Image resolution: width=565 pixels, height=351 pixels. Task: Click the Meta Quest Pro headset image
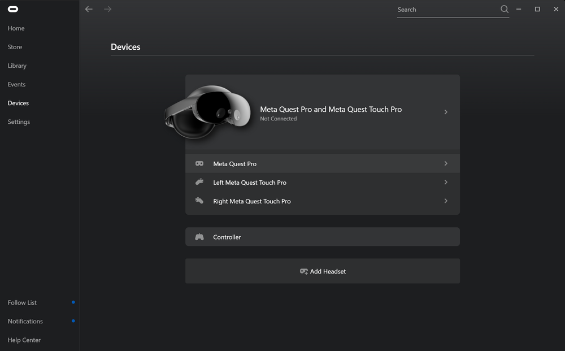pyautogui.click(x=208, y=112)
